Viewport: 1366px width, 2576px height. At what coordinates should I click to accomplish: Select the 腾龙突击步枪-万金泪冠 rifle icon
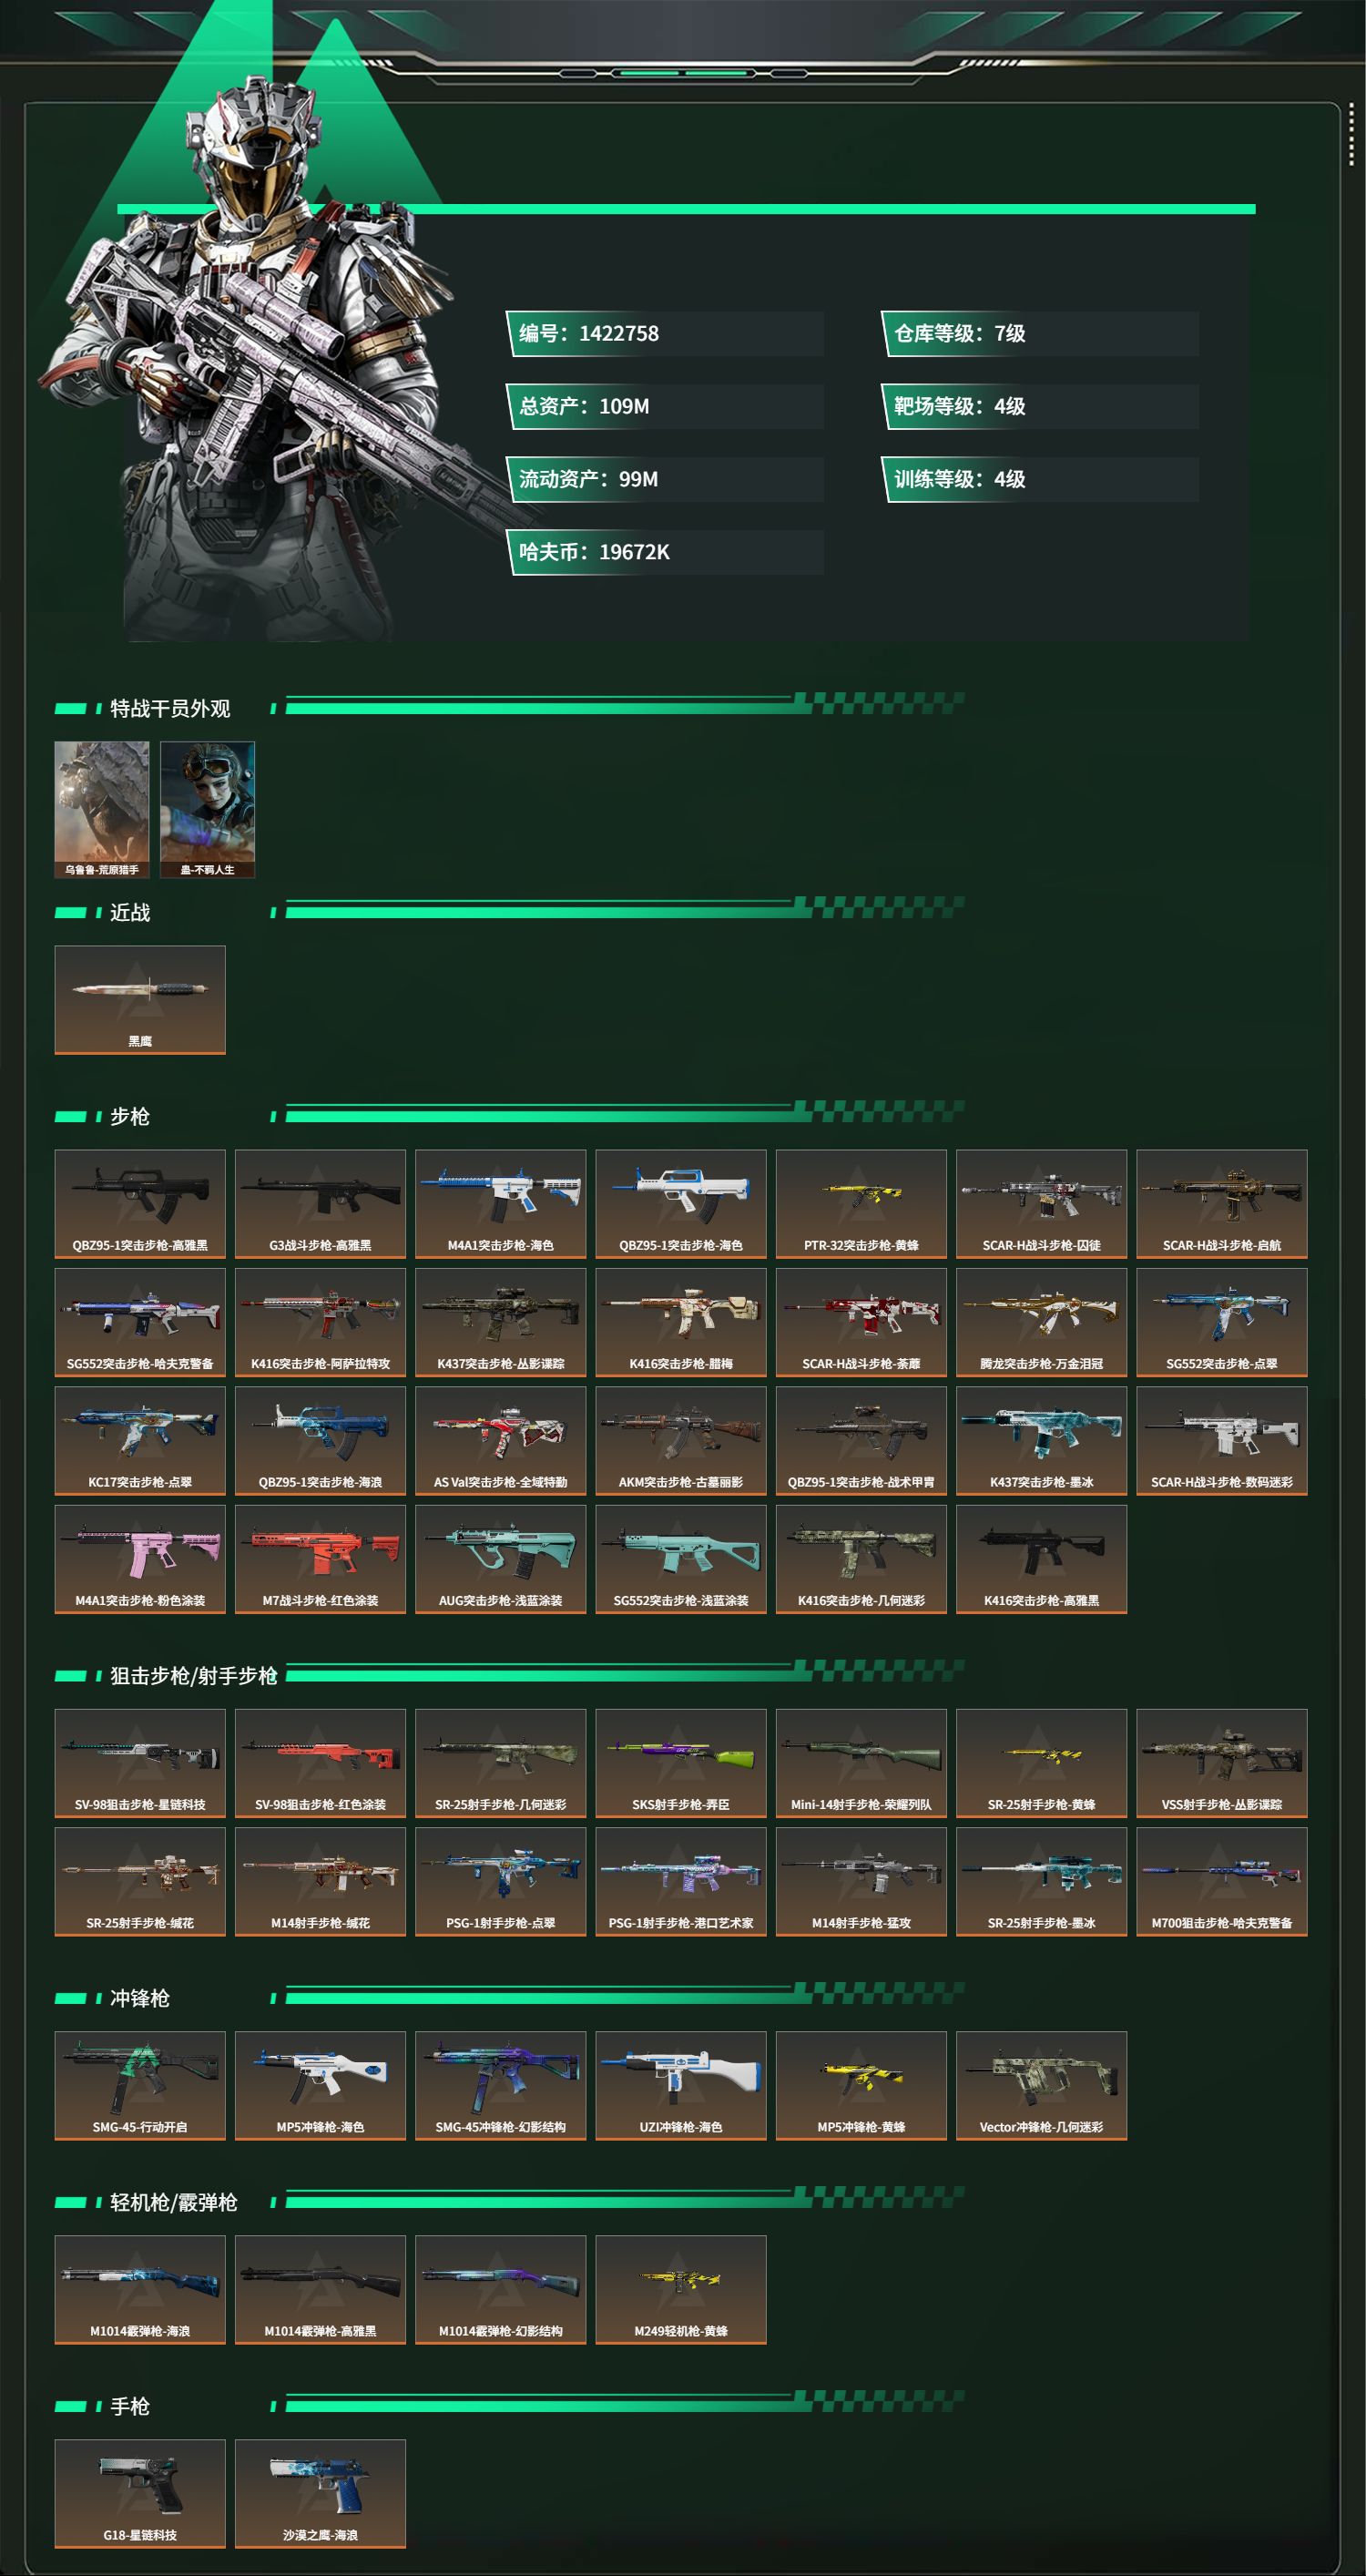point(1041,1322)
